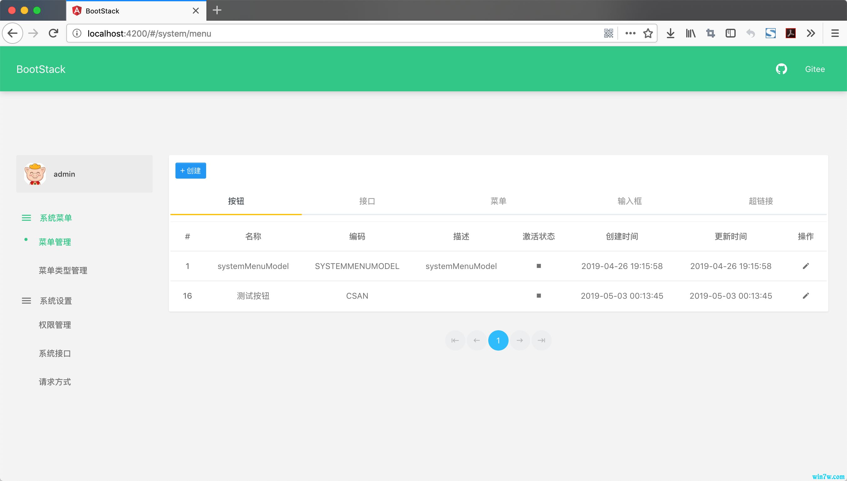
Task: Close the BootStack browser tab
Action: pyautogui.click(x=195, y=11)
